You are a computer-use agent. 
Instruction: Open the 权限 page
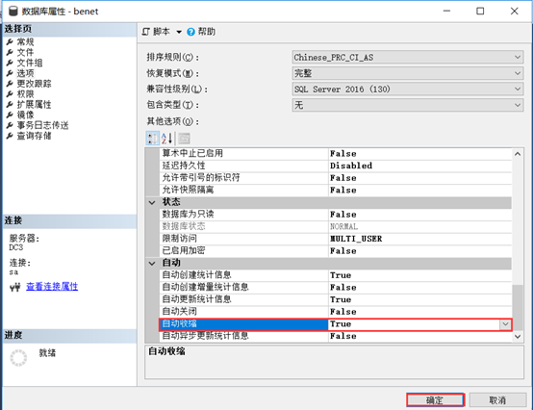pos(25,94)
